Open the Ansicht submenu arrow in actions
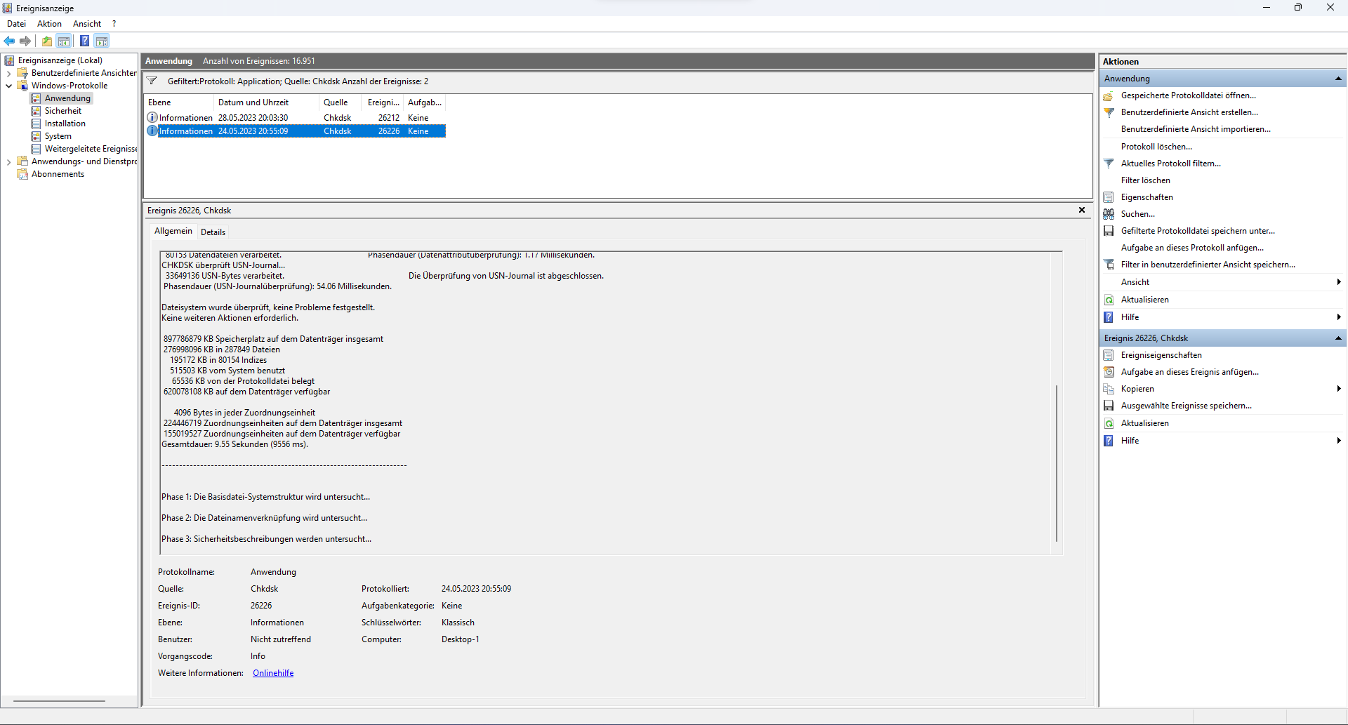 [1339, 282]
